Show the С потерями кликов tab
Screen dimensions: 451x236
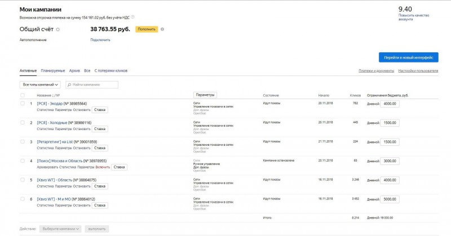(x=111, y=71)
